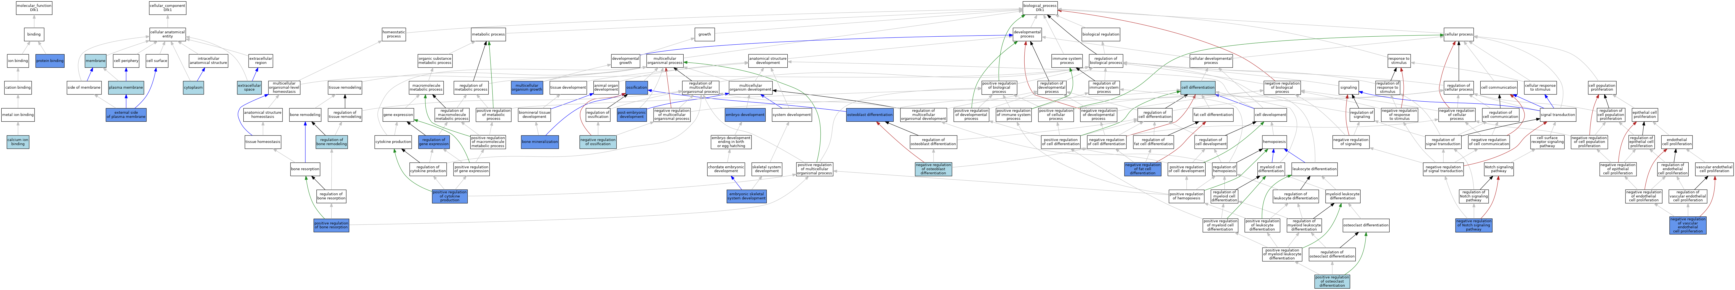Select the 'plasma membrane' node
The height and width of the screenshot is (290, 1735).
coord(126,88)
